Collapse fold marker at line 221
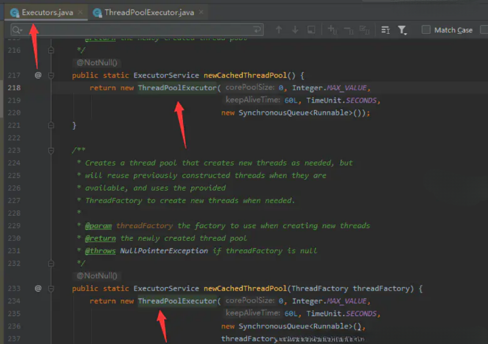488x344 pixels. click(x=51, y=126)
